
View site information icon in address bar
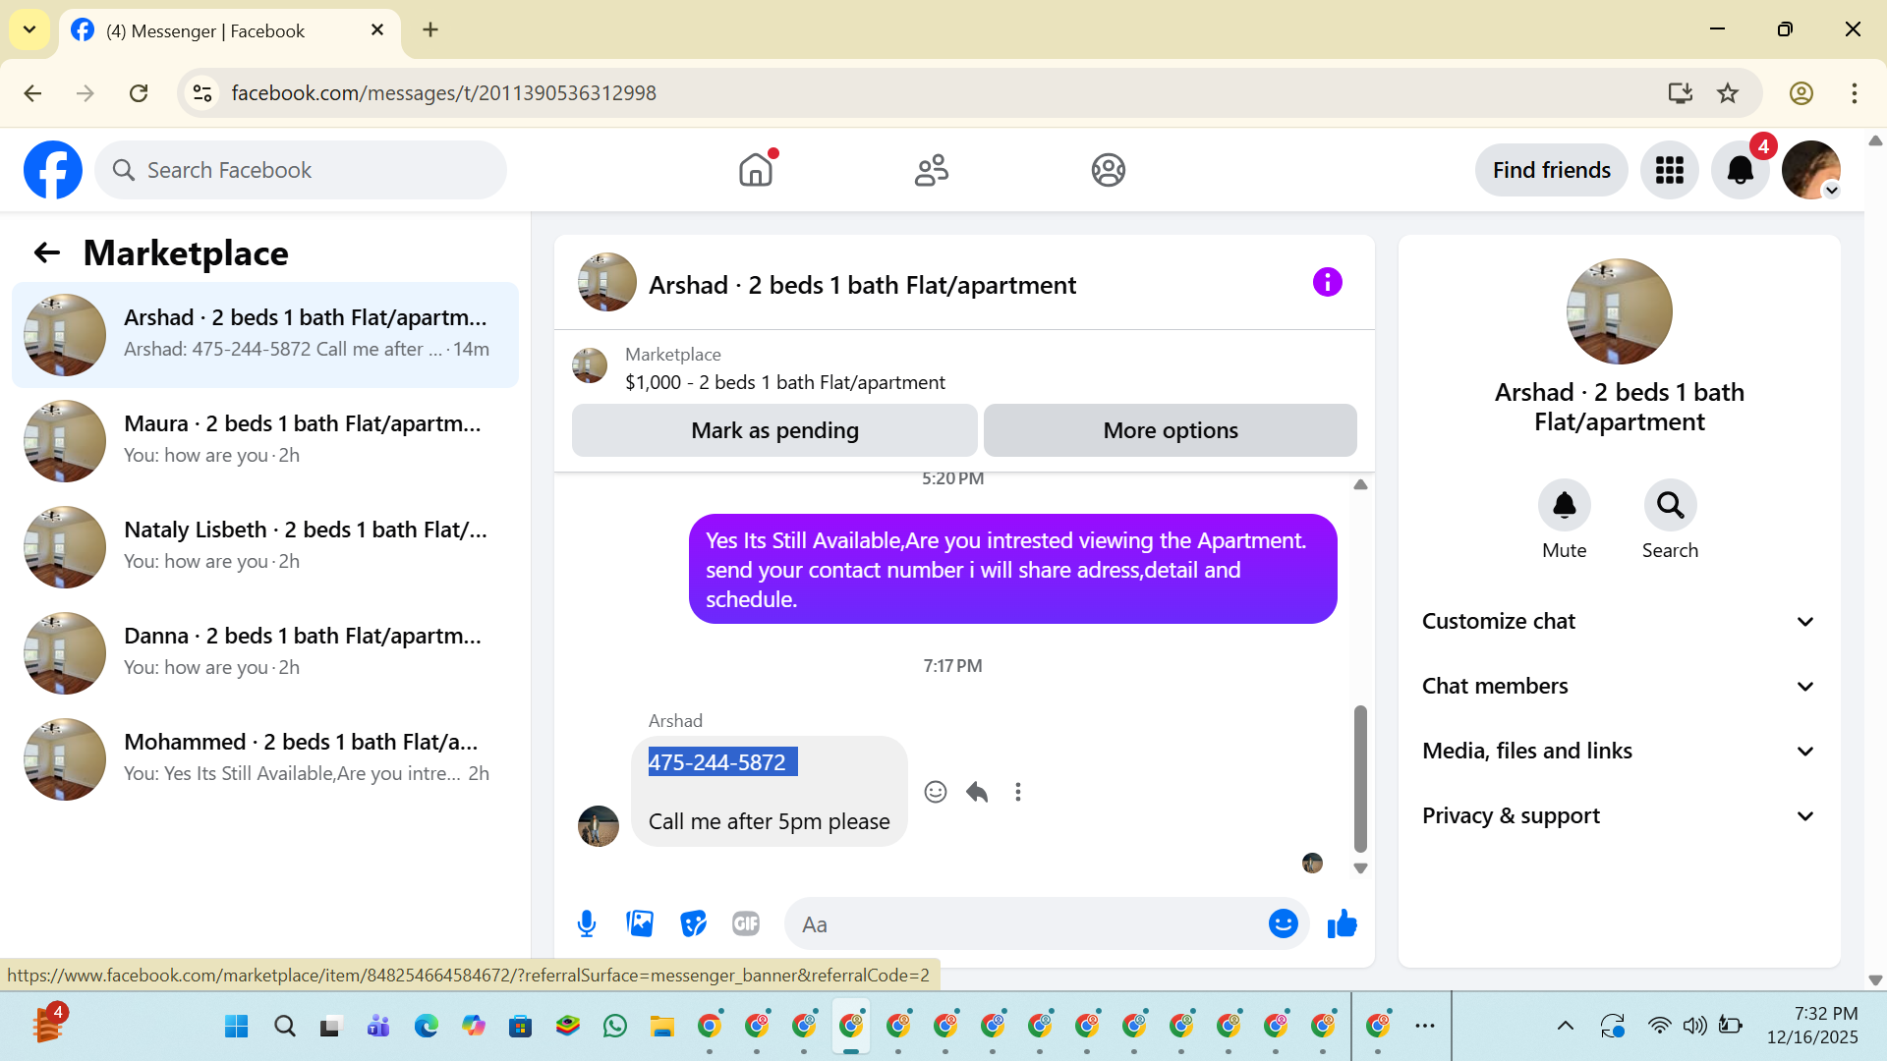point(202,93)
